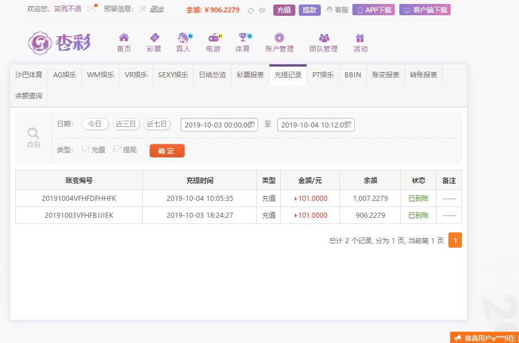Screen dimensions: 519x343
Task: Click balance value 1,007.2279
Action: [370, 199]
